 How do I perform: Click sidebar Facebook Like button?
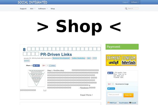click(110, 73)
